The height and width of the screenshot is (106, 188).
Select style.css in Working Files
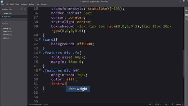[7, 16]
